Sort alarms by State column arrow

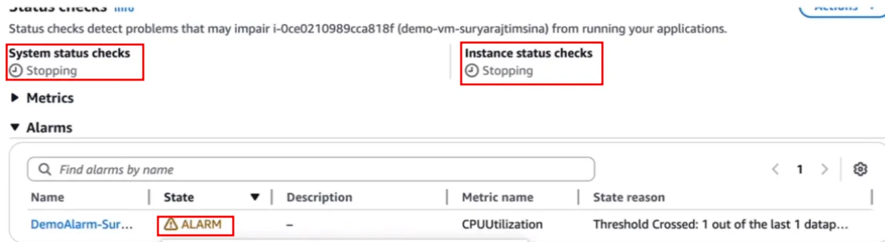pos(255,197)
